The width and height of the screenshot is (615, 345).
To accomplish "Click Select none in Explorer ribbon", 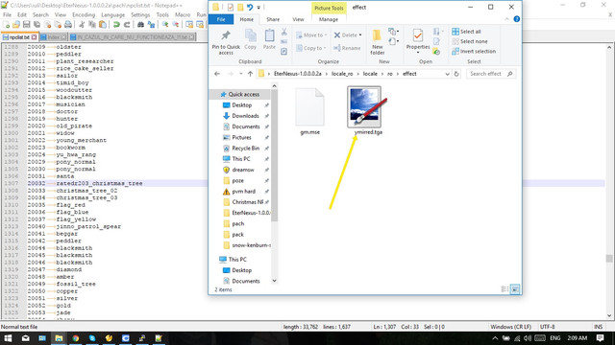I will pos(470,41).
